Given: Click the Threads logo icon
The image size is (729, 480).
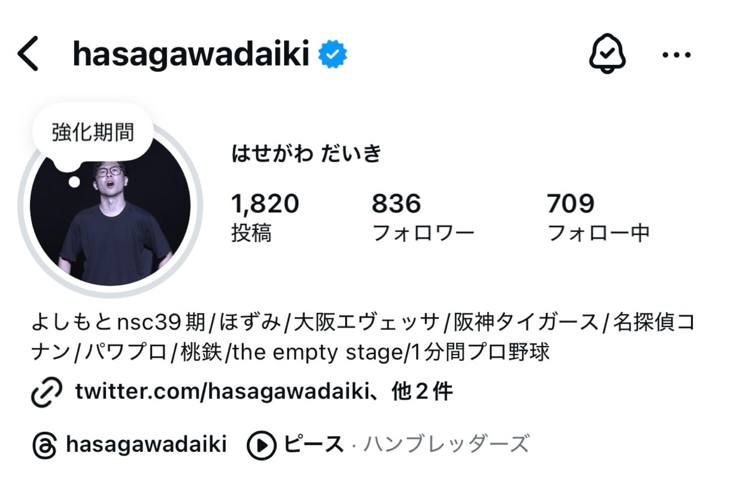Looking at the screenshot, I should pos(45,445).
